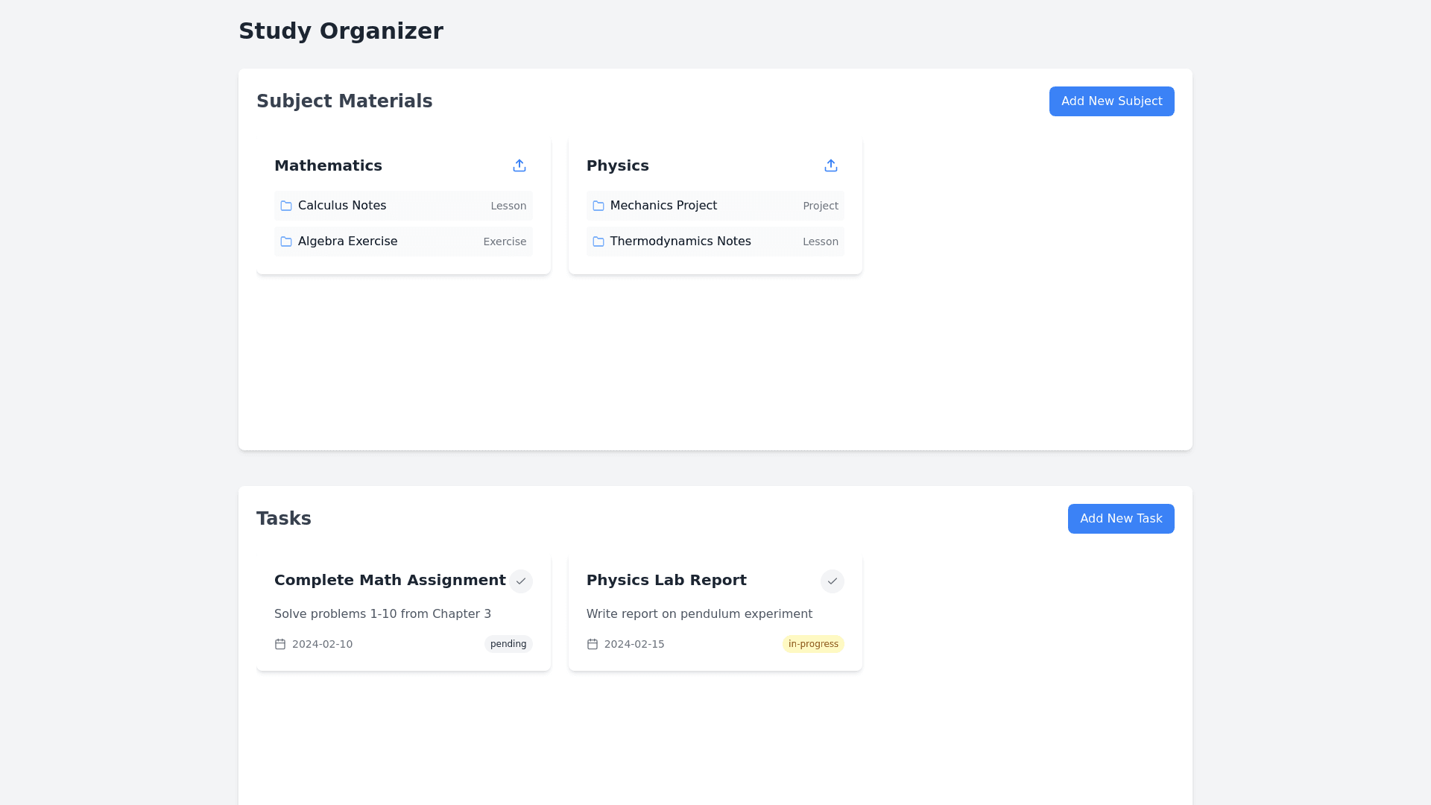Click the folder icon beside Algebra Exercise
The image size is (1431, 805).
tap(286, 241)
